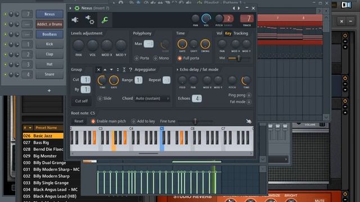Click the Echoes count value 4
The width and height of the screenshot is (360, 202).
click(x=197, y=99)
